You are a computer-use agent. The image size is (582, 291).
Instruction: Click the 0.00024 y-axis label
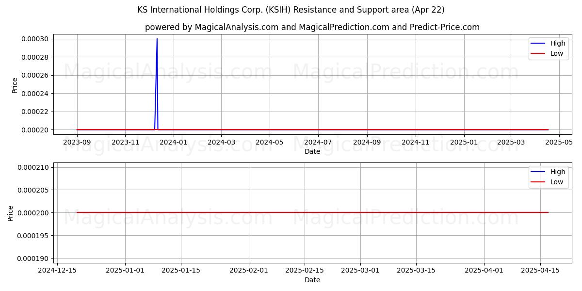(36, 94)
